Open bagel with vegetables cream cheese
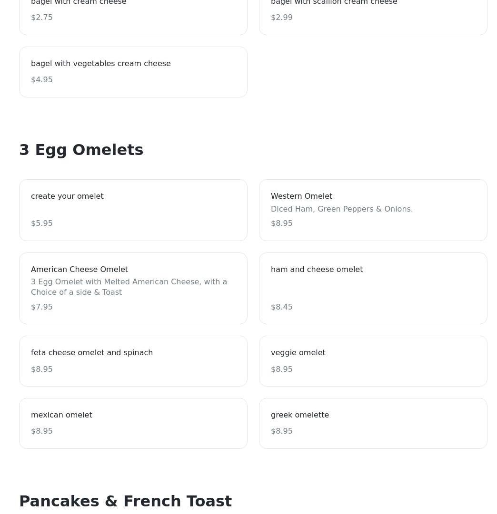Image resolution: width=497 pixels, height=514 pixels. (133, 72)
